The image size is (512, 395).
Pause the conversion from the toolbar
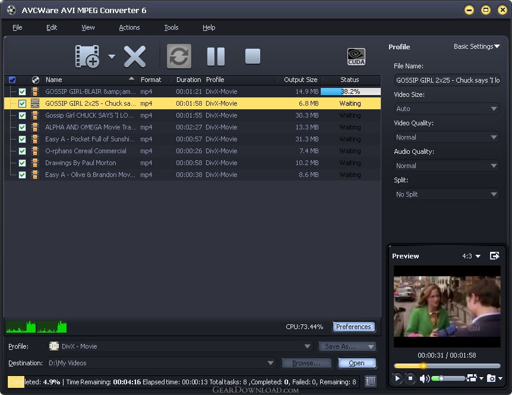click(216, 56)
